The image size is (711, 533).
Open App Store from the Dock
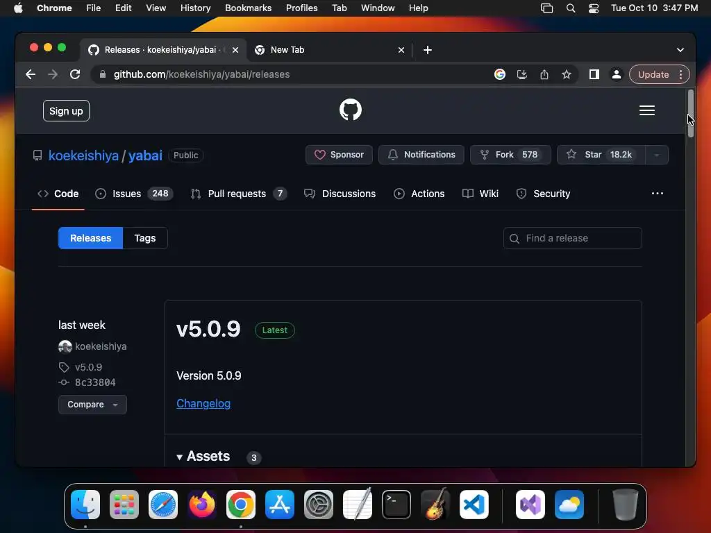pyautogui.click(x=280, y=505)
